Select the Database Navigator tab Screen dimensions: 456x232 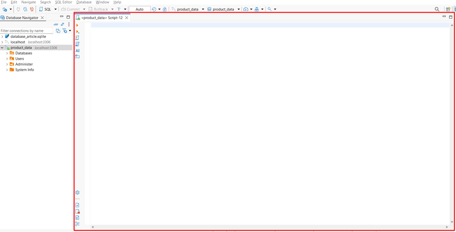coord(22,18)
